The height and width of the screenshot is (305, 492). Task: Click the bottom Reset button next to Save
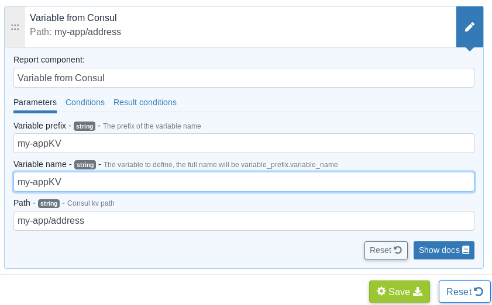click(465, 292)
